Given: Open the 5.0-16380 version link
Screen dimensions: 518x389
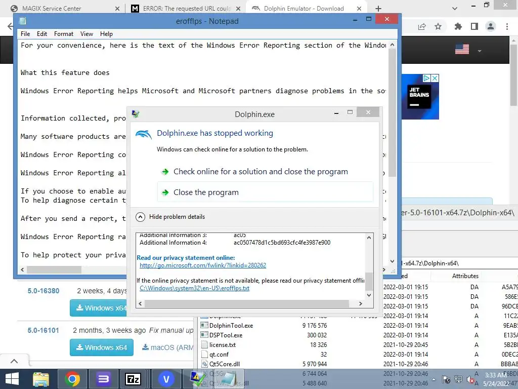Looking at the screenshot, I should click(x=44, y=291).
